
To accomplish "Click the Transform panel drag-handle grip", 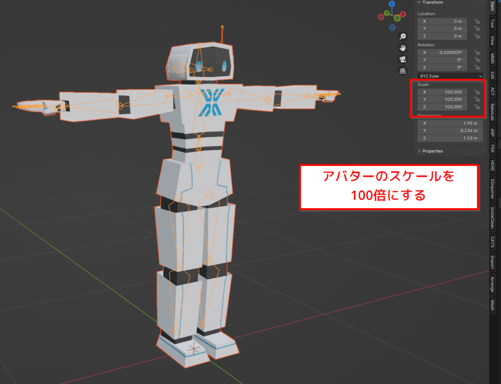I will coord(481,2).
